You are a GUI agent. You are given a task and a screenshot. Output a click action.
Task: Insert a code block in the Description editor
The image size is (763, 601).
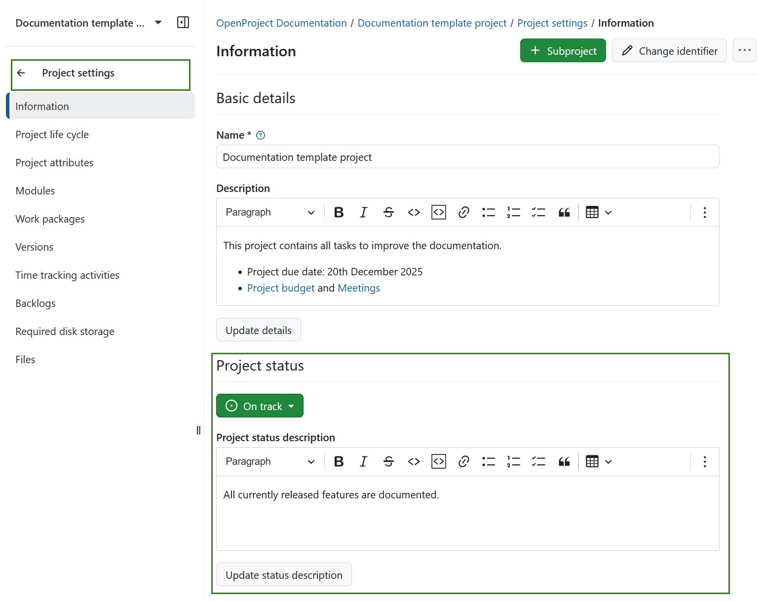[x=438, y=212]
